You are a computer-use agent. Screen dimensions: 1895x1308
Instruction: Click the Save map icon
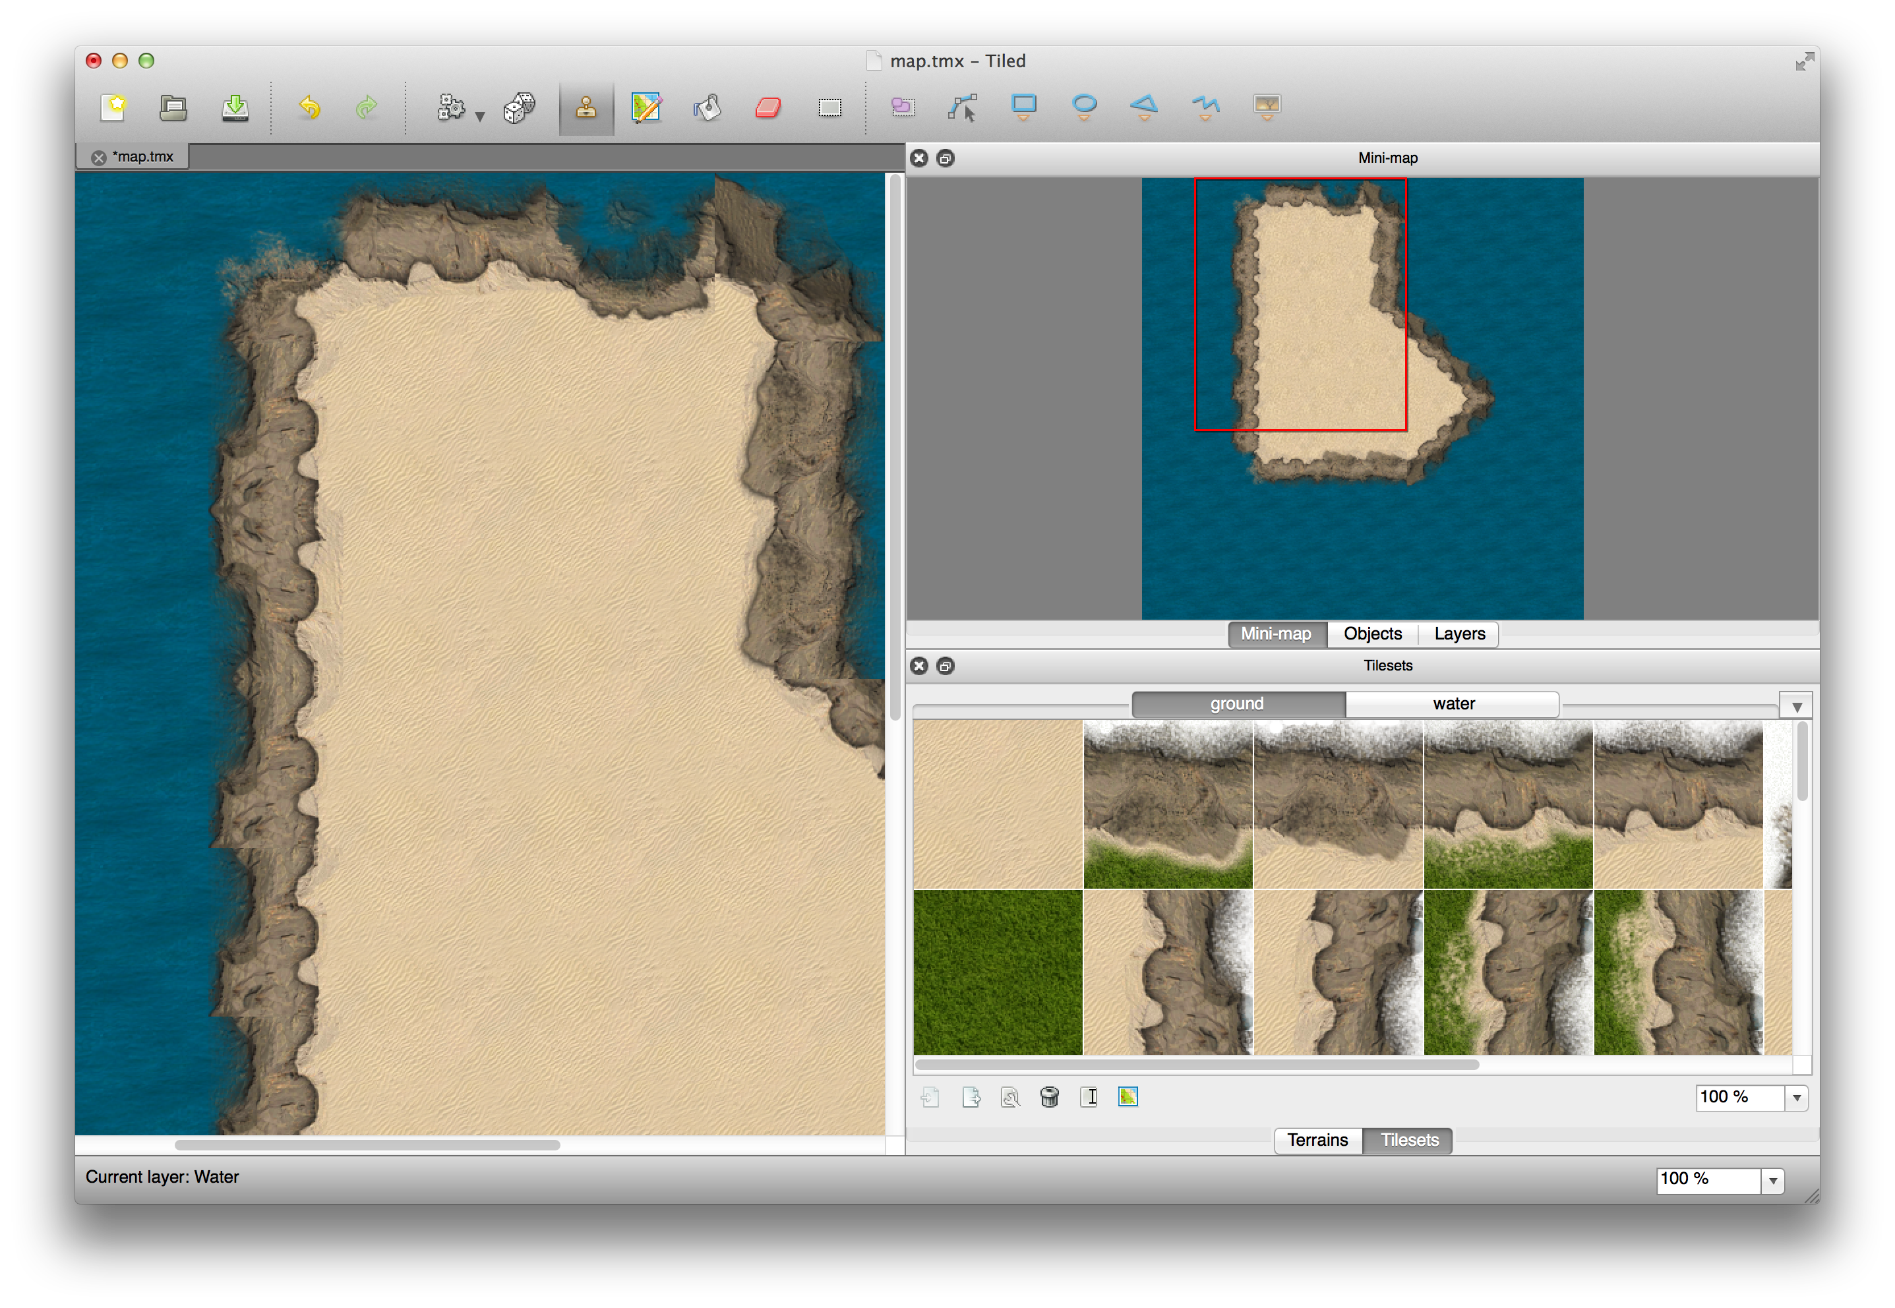tap(235, 107)
